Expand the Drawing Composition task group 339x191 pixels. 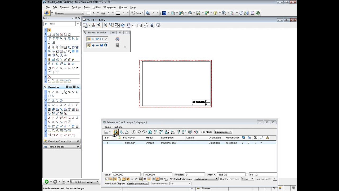pyautogui.click(x=62, y=141)
